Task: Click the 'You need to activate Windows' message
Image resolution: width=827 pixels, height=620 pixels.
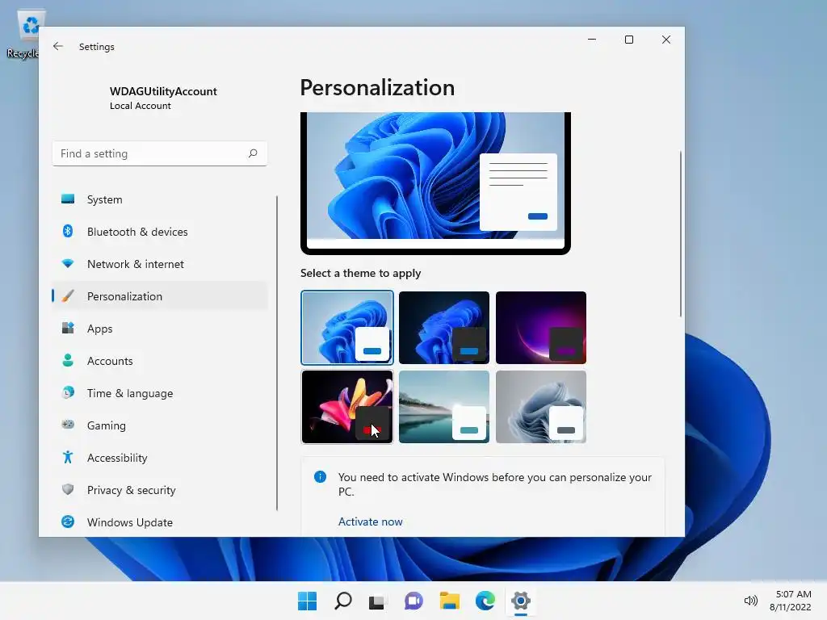Action: tap(495, 484)
